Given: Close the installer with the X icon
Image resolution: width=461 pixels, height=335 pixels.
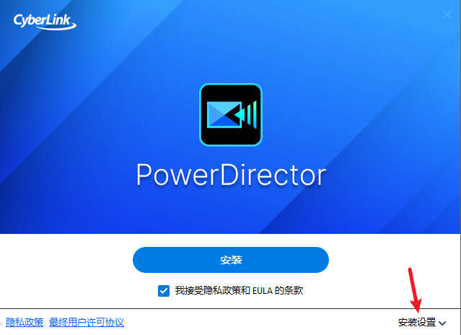Looking at the screenshot, I should [447, 14].
